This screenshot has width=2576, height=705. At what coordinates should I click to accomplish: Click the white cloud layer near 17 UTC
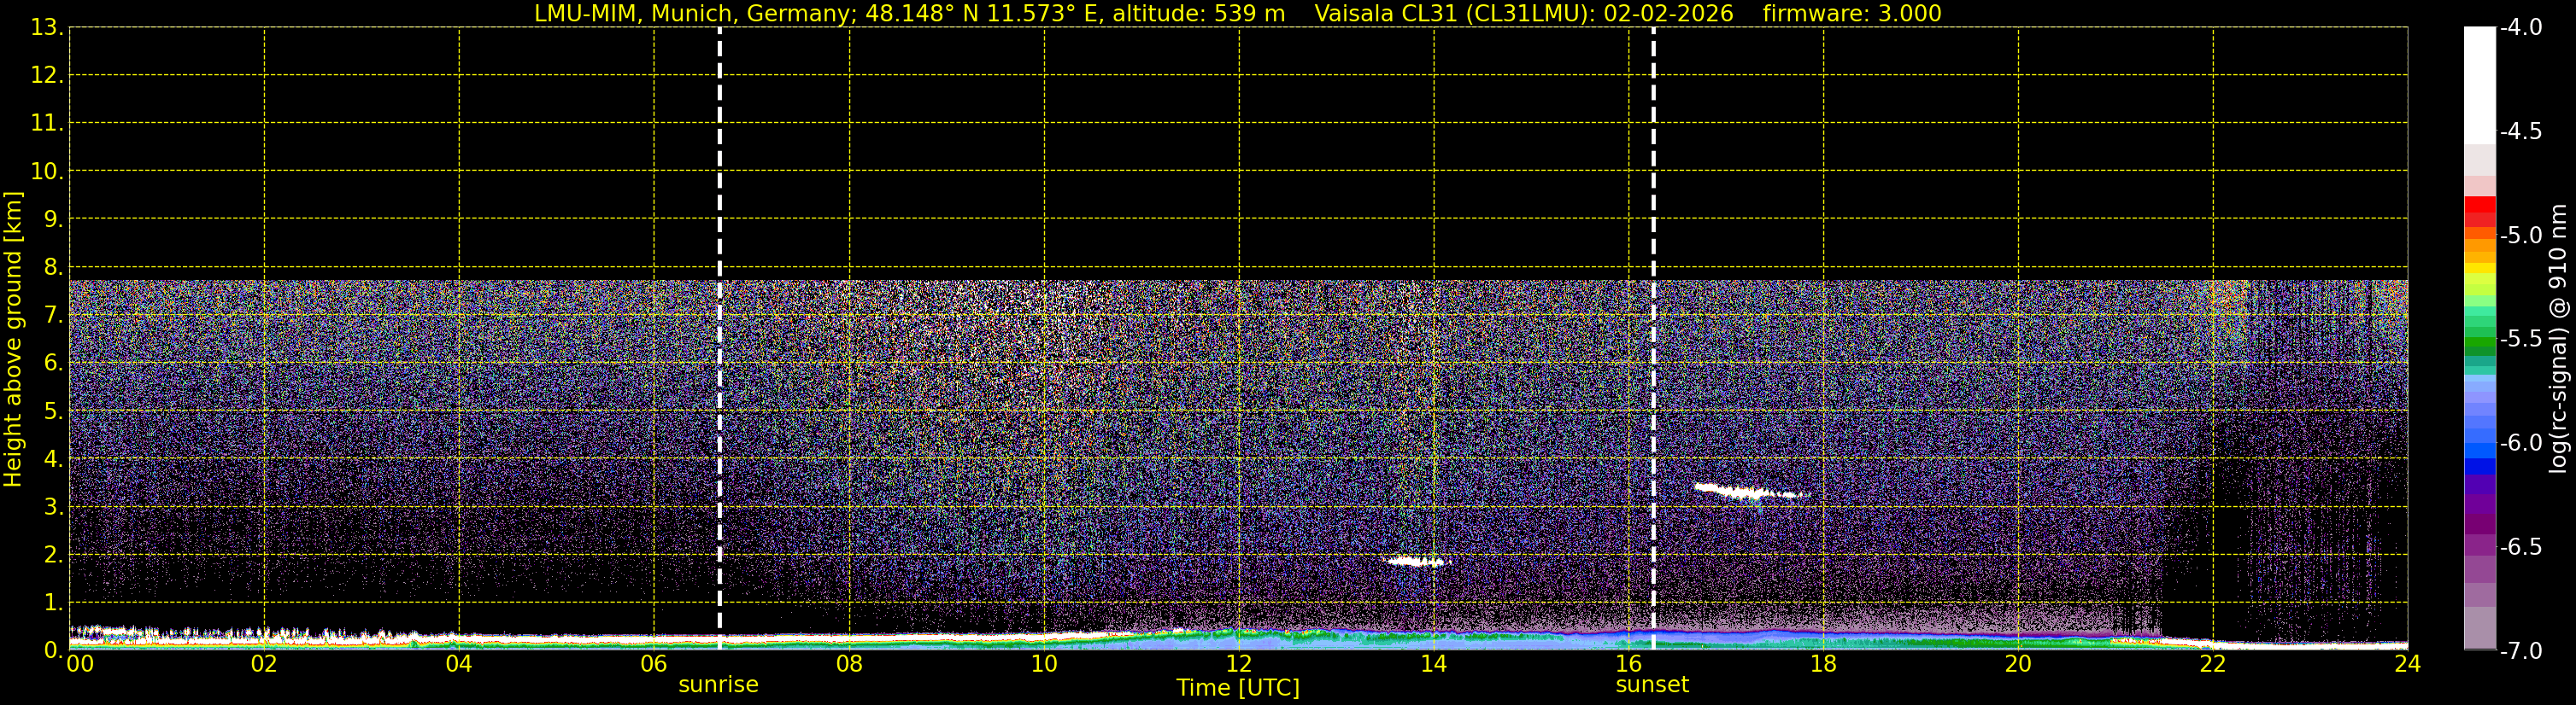(x=1750, y=492)
